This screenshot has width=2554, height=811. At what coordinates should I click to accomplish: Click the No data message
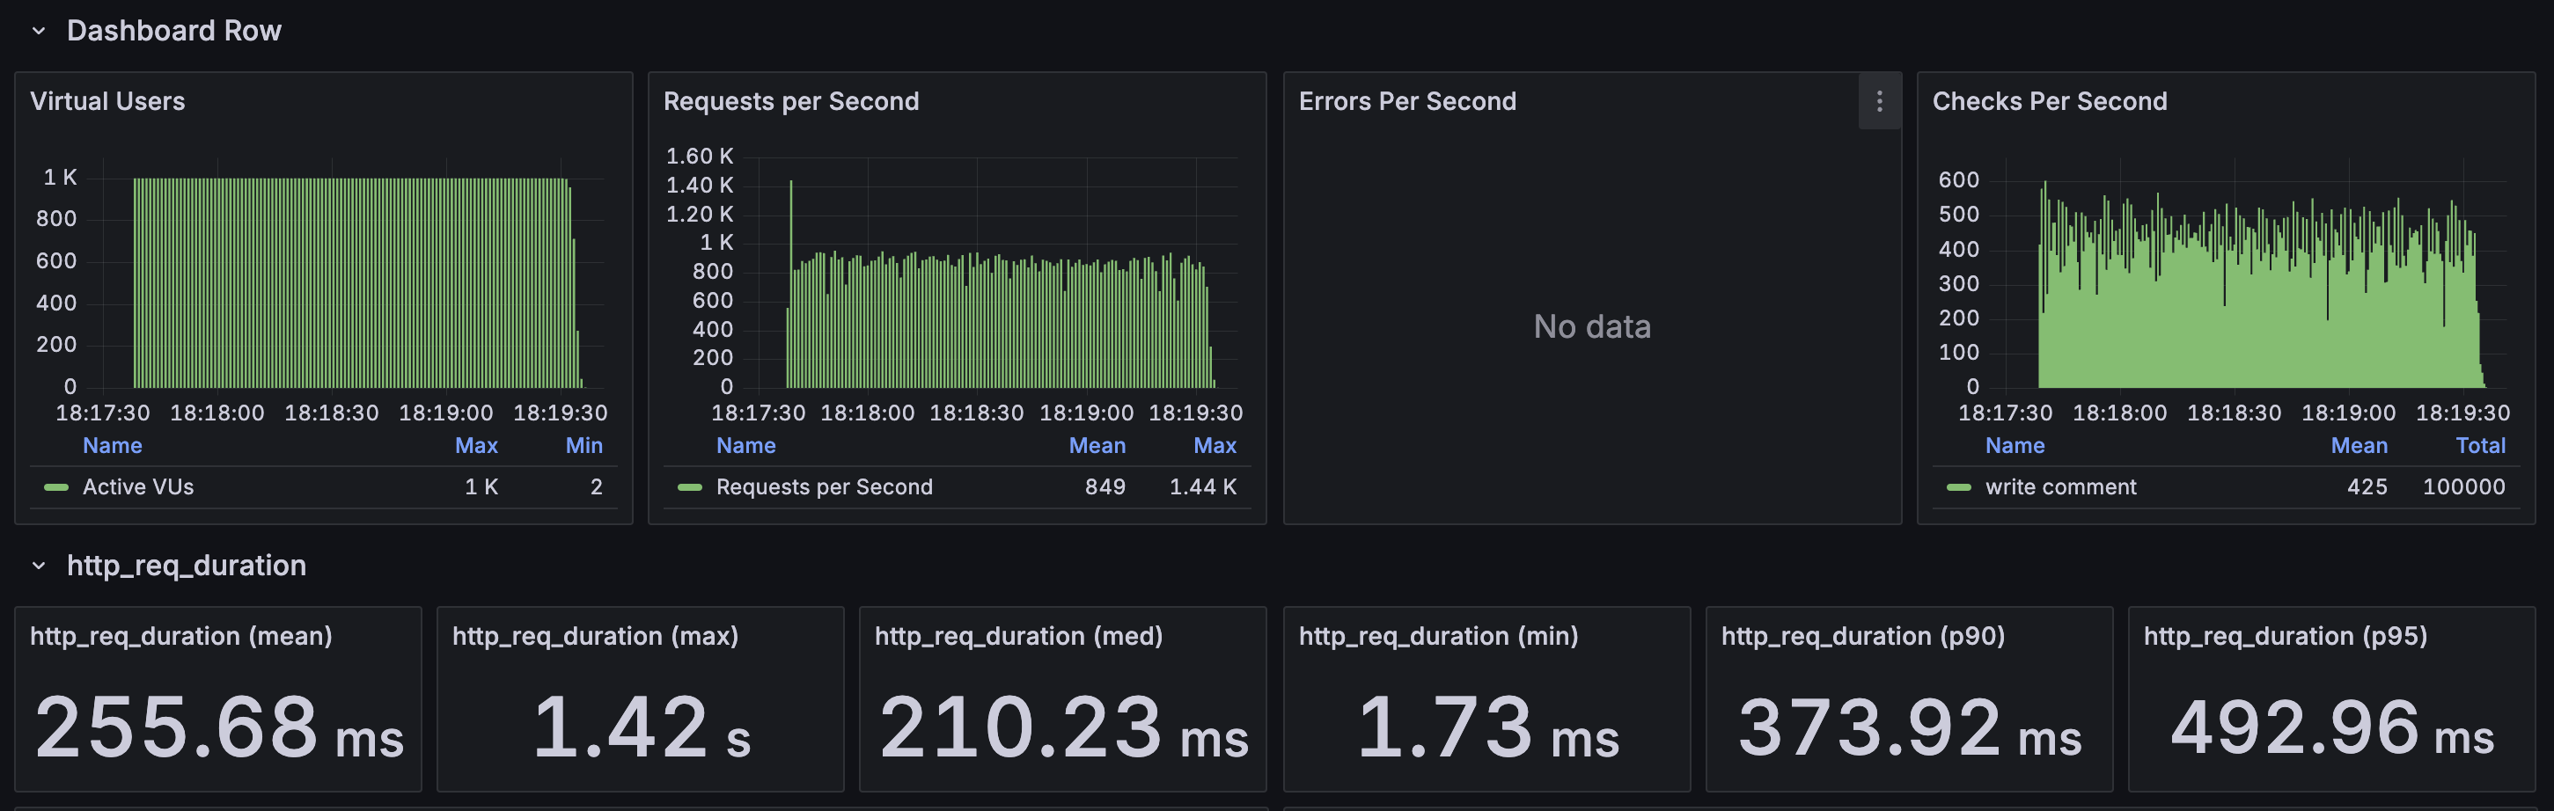click(x=1592, y=327)
